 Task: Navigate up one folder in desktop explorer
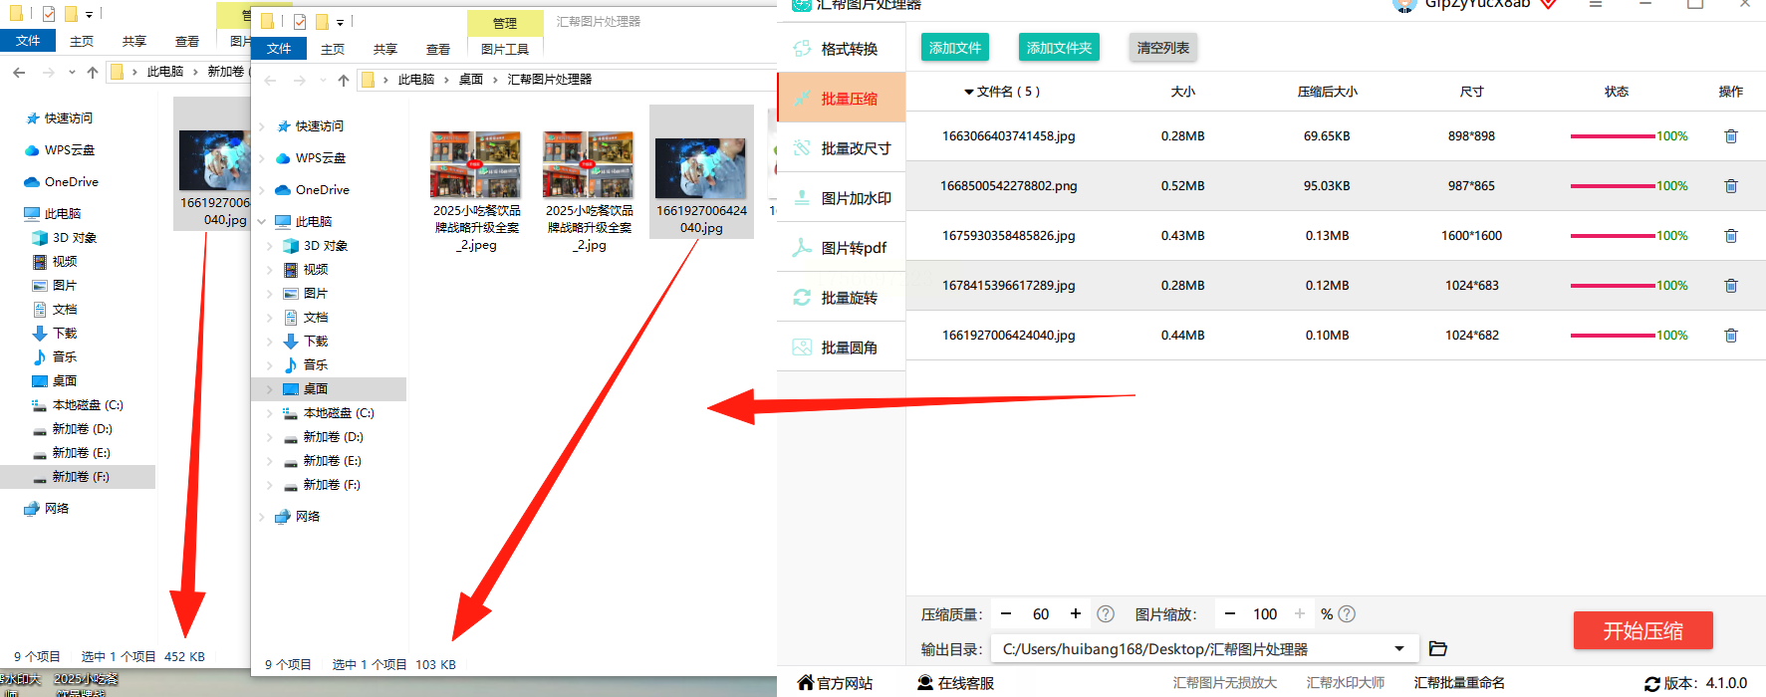(x=344, y=80)
